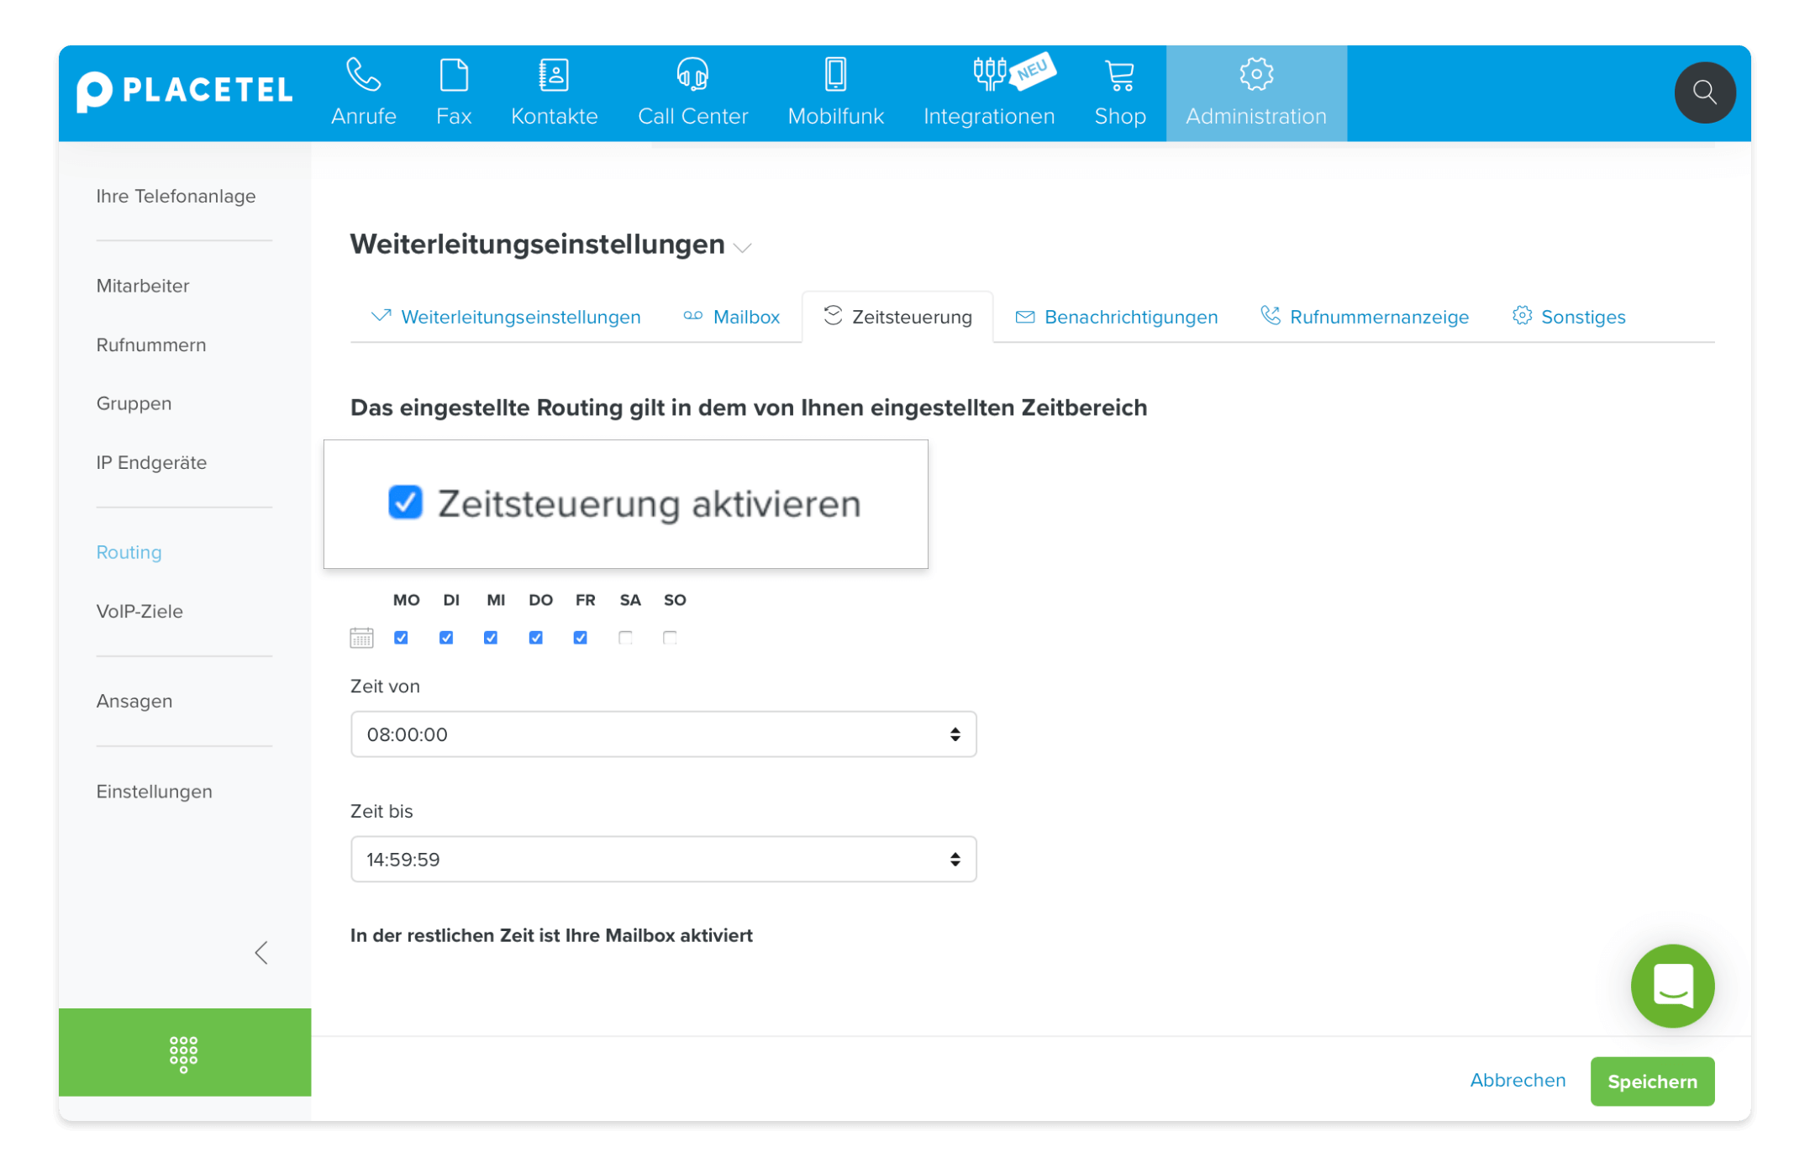Viewport: 1810px width, 1163px height.
Task: Switch to Mailbox tab
Action: click(731, 317)
